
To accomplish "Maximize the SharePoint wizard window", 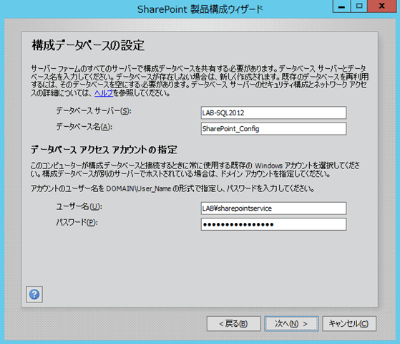I will 359,6.
